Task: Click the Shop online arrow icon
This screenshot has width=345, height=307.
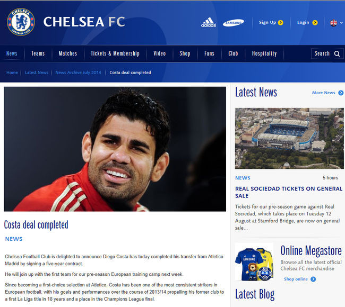Action: [313, 279]
